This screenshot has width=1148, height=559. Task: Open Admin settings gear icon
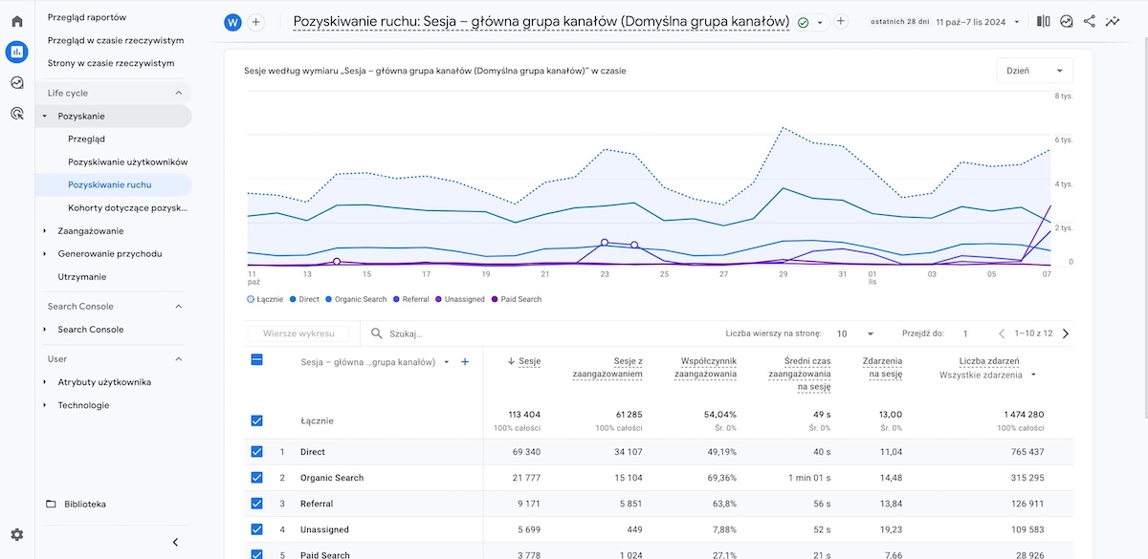tap(16, 535)
